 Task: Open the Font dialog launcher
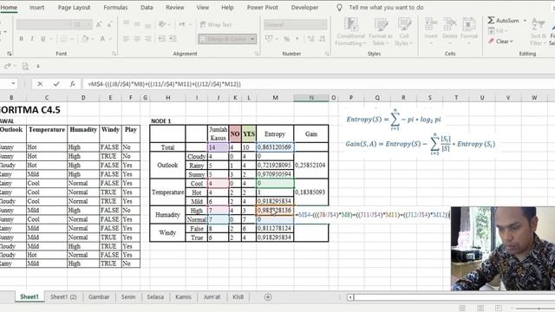[x=114, y=54]
